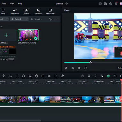The image size is (122, 122).
Task: Click the red playhead on the timeline
Action: [121, 80]
